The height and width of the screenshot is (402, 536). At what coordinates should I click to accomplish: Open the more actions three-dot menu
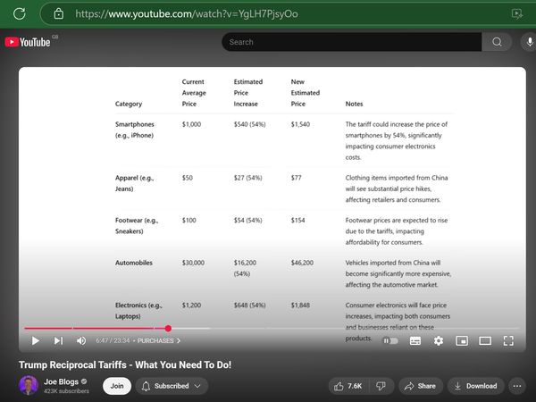[517, 386]
